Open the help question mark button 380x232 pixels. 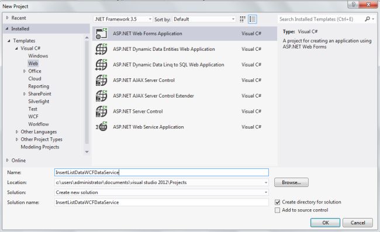click(353, 4)
